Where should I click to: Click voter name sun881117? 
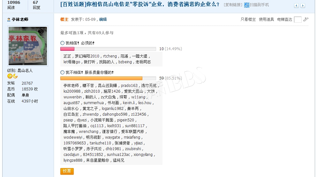tap(135, 126)
